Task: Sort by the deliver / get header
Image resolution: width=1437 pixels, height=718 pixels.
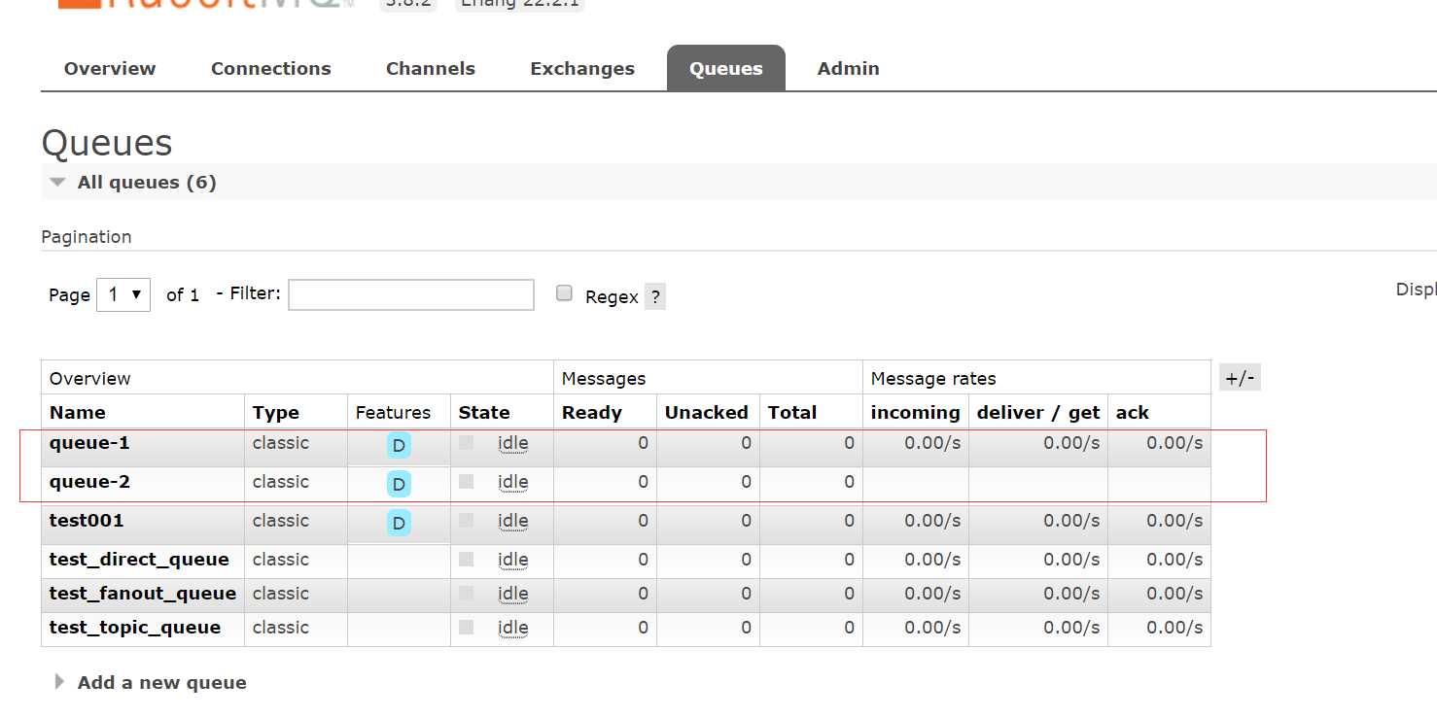Action: [x=1038, y=412]
